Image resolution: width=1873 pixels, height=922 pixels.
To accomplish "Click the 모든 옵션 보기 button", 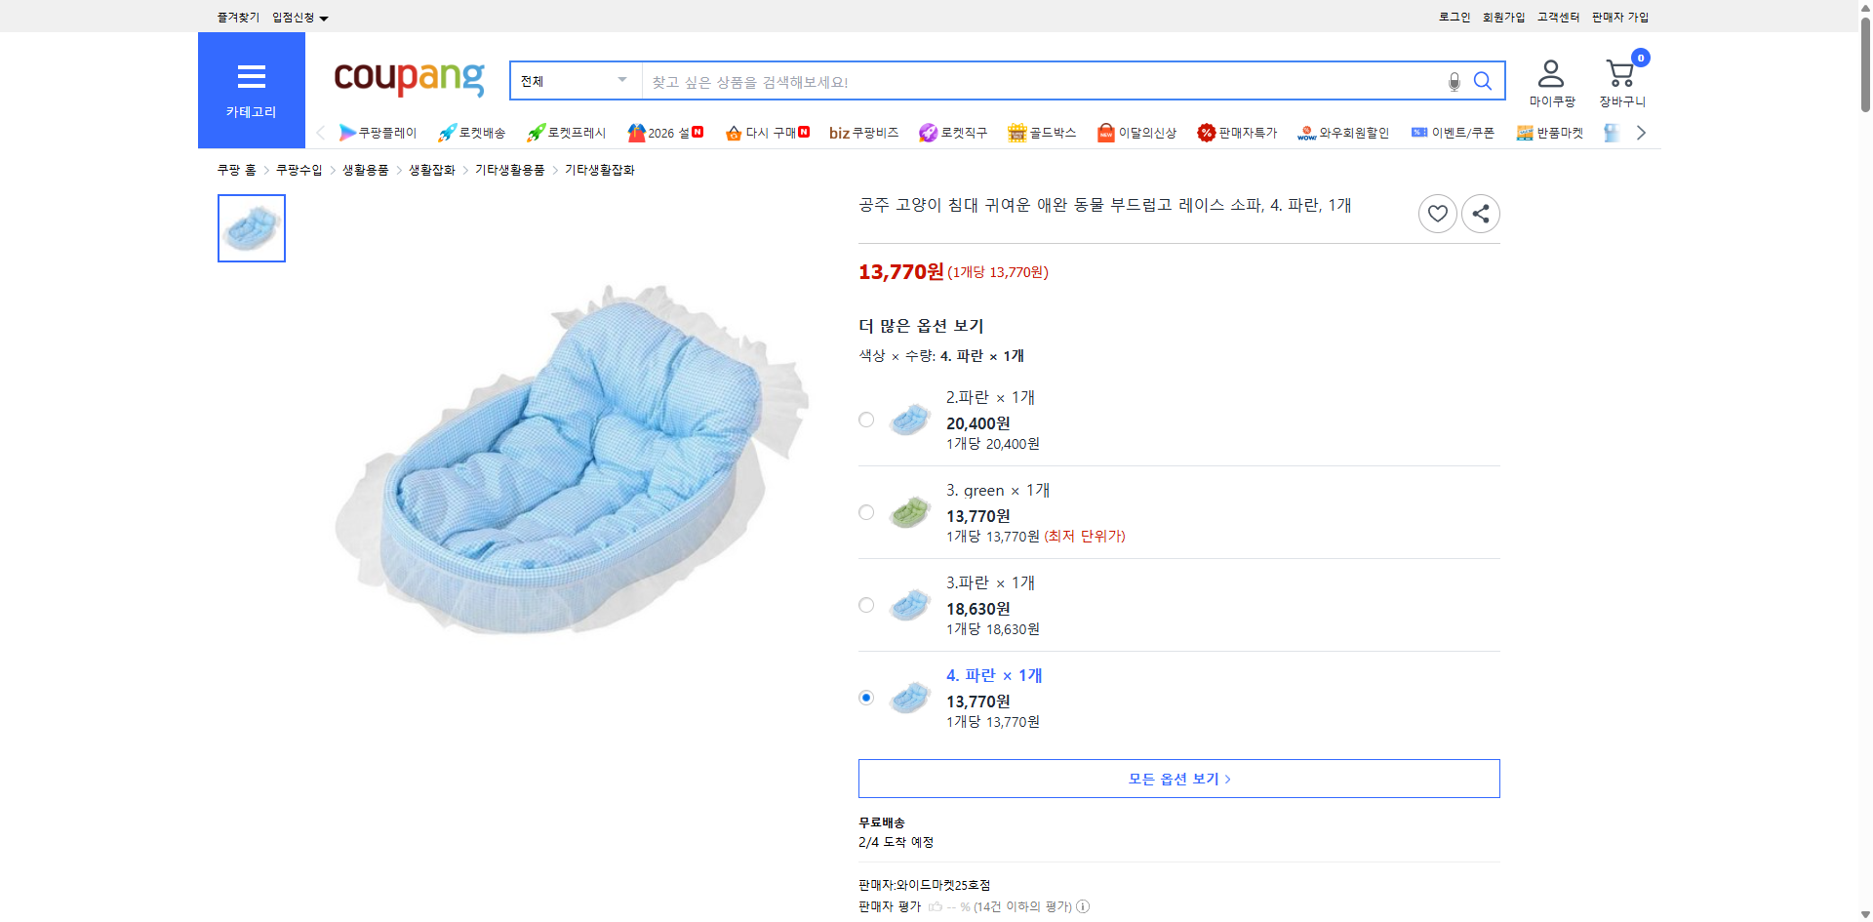I will 1177,778.
